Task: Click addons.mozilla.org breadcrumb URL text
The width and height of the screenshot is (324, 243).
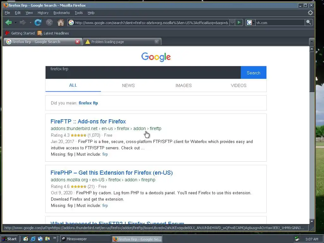Action: [103, 180]
